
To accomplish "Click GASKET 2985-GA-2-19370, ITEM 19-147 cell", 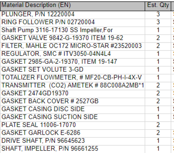I will [73, 62].
